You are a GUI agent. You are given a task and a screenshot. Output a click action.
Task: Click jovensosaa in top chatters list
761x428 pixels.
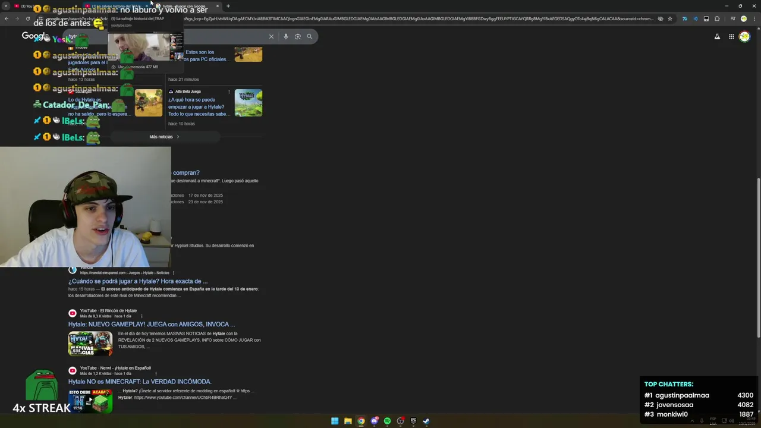pos(674,405)
